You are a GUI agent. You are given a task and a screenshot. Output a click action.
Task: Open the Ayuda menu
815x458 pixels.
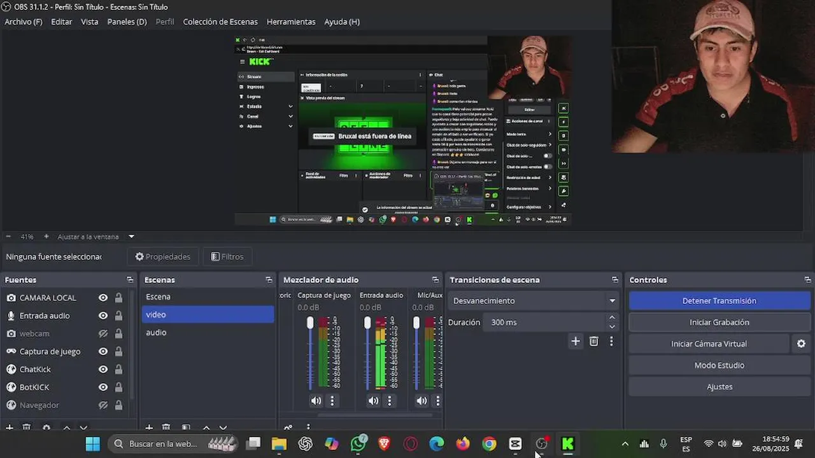(x=342, y=22)
